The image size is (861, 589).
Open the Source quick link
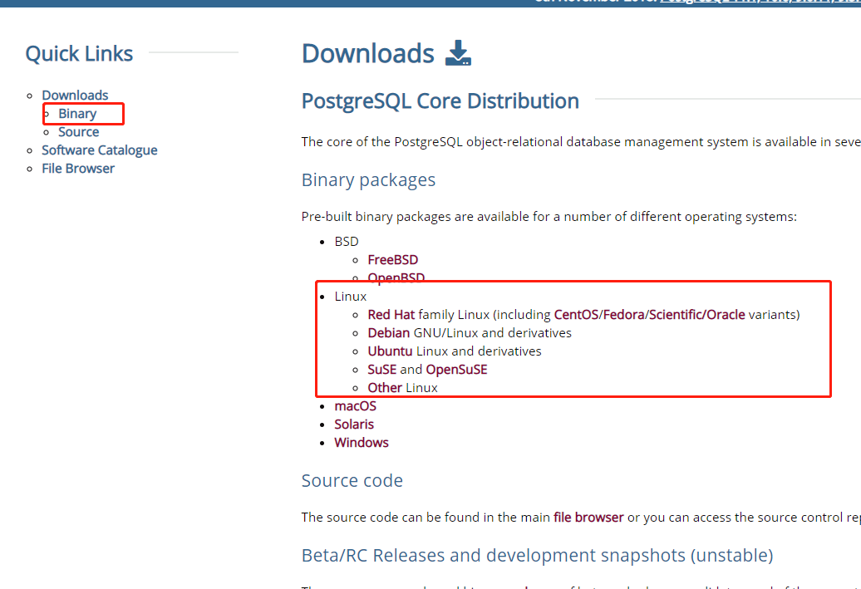click(78, 132)
